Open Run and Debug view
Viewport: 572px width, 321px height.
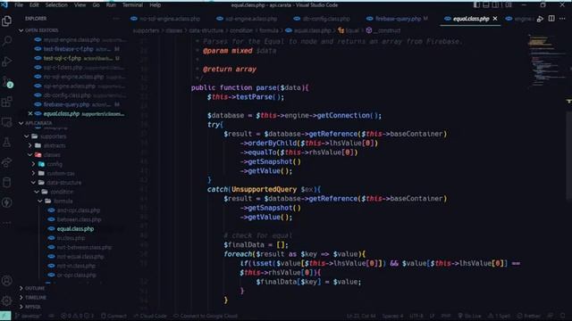(6, 62)
